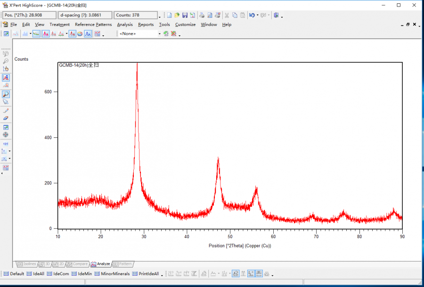Click the Save document icon
Viewport: 424px width, 287px height.
[185, 16]
